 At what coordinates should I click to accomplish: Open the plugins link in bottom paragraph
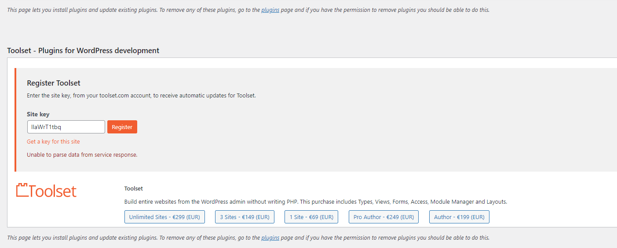coord(270,237)
